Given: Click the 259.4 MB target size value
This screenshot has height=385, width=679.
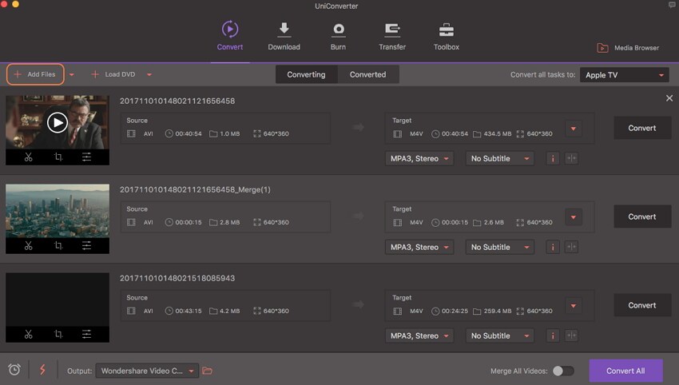Looking at the screenshot, I should click(x=497, y=311).
